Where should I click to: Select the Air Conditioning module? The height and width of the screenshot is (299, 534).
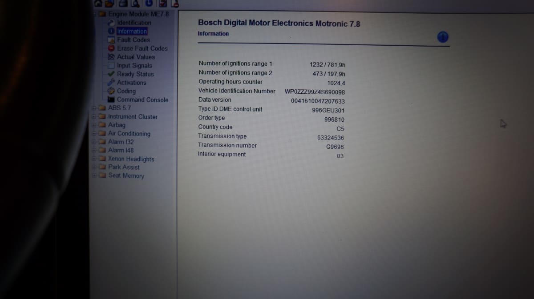click(129, 134)
